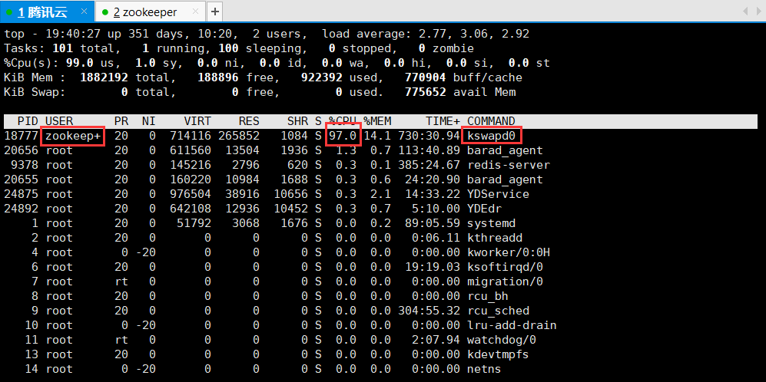
Task: Click the 265852 RES value
Action: click(239, 136)
